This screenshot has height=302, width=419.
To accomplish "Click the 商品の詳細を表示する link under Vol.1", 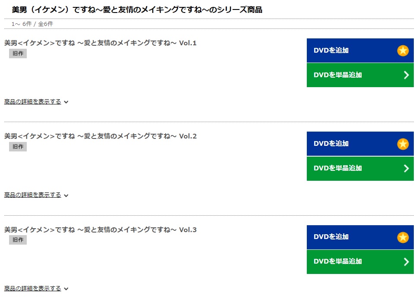I will [x=33, y=102].
